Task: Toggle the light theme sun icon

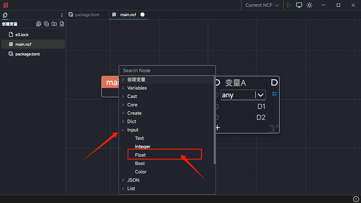Action: pos(309,5)
